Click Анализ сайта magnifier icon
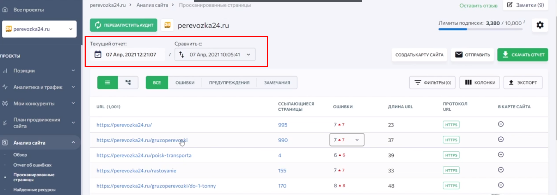The height and width of the screenshot is (195, 557). coord(5,143)
